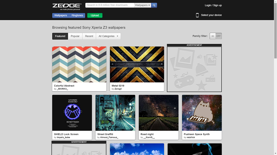
Task: Open the blue smoke wallpaper thumbnail
Action: (195, 149)
